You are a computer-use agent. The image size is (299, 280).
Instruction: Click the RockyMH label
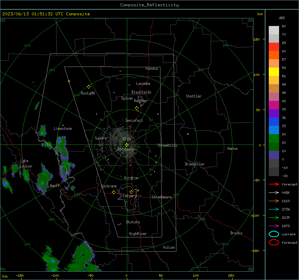[88, 93]
